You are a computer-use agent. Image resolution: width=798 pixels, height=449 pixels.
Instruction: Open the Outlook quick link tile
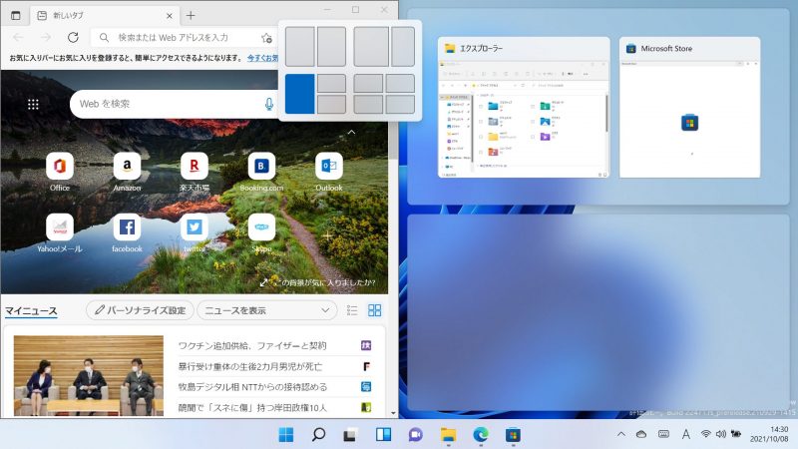click(x=329, y=167)
